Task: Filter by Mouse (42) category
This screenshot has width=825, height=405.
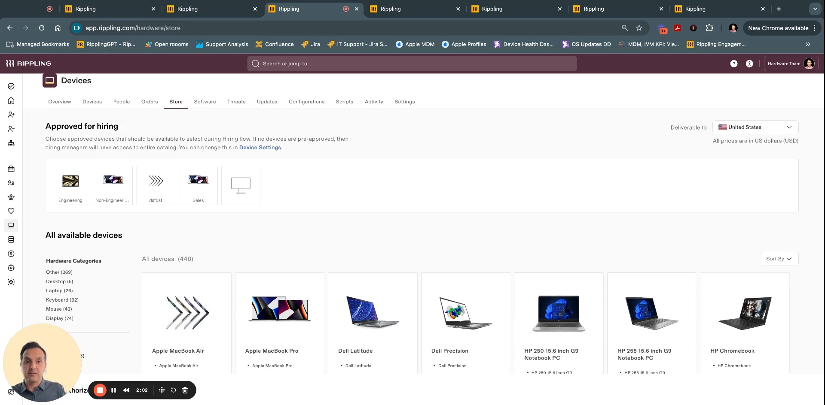Action: 59,309
